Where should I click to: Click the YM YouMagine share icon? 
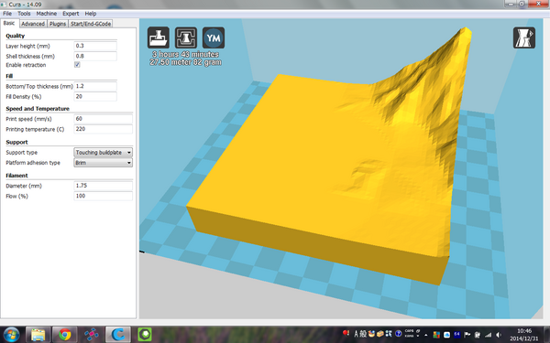[x=214, y=38]
